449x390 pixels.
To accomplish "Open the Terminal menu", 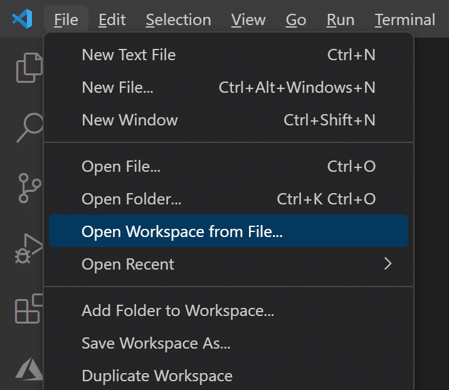I will tap(405, 20).
